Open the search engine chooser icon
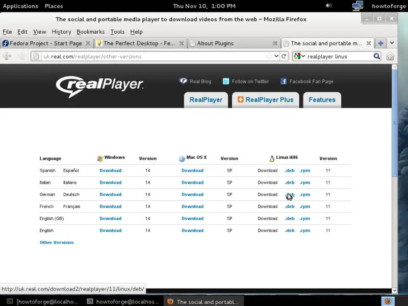The image size is (408, 306). pyautogui.click(x=299, y=56)
